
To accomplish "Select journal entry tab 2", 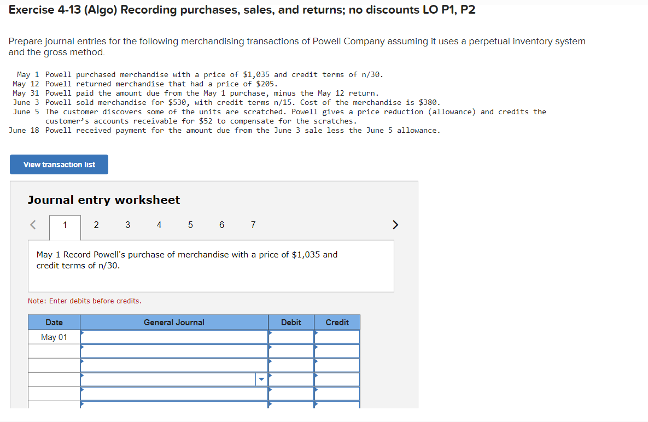I will pos(96,225).
